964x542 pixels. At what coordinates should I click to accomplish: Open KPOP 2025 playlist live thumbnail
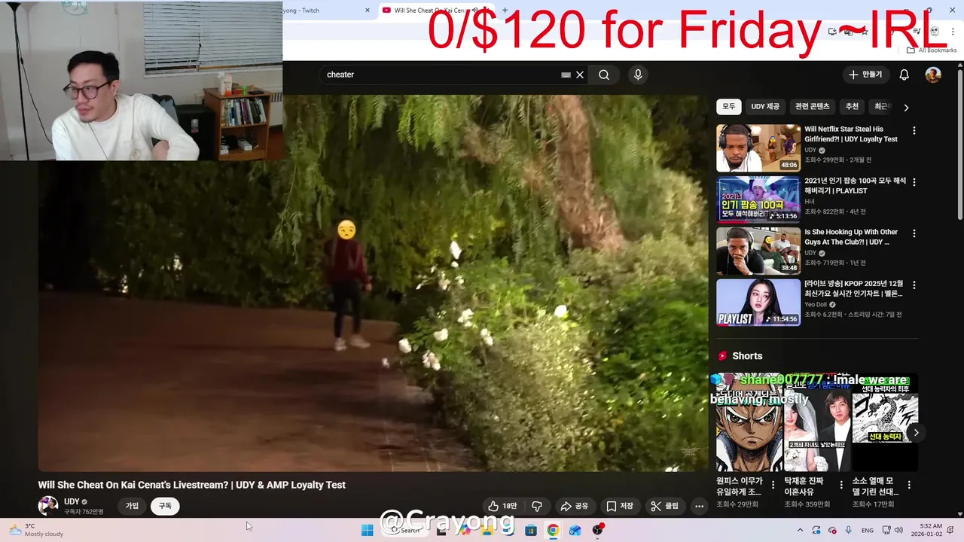[758, 303]
